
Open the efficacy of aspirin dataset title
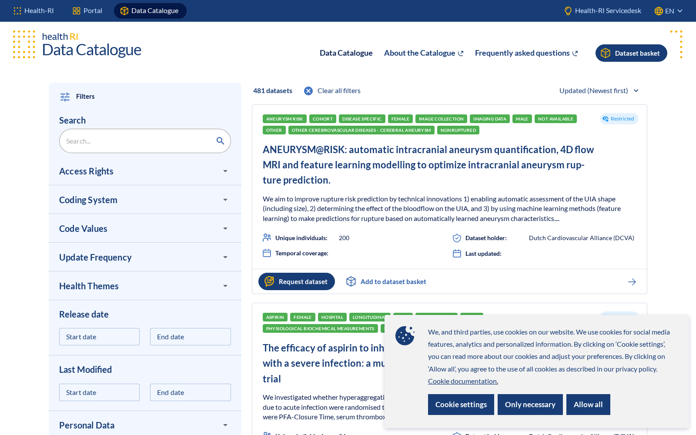point(324,363)
